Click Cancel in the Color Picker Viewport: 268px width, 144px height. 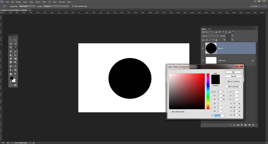(233, 76)
